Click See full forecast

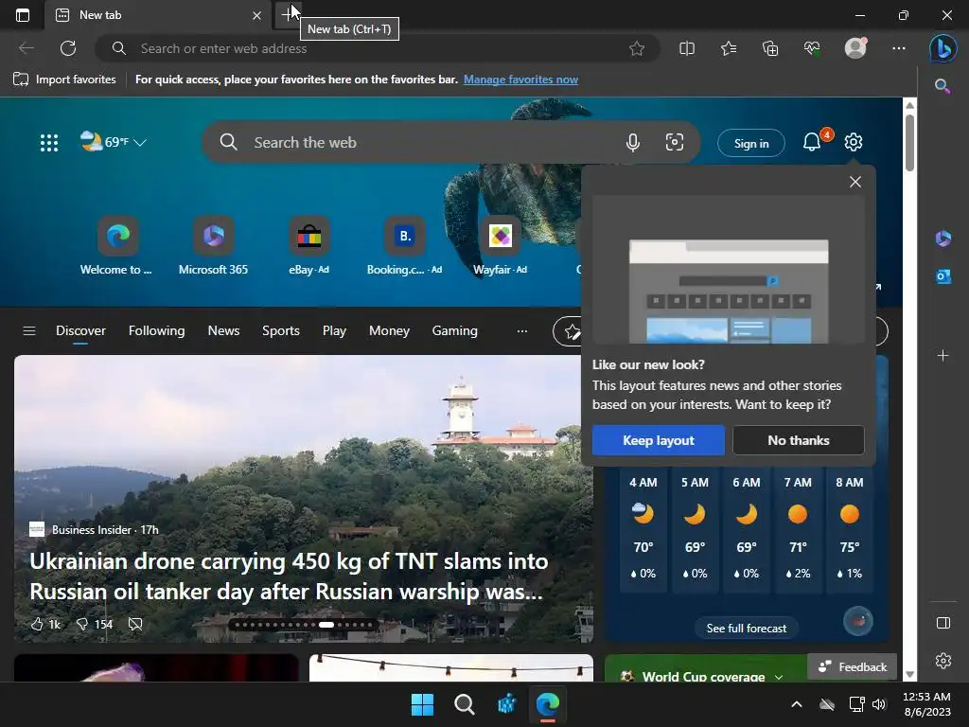click(746, 629)
